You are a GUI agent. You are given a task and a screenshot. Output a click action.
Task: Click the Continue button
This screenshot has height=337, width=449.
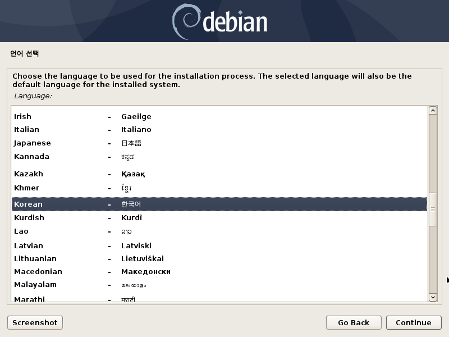click(x=414, y=322)
